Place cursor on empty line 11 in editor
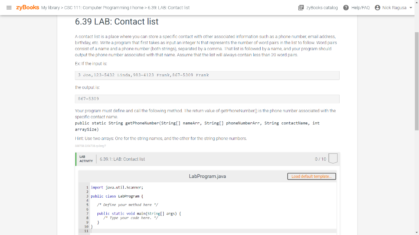 coord(213,231)
